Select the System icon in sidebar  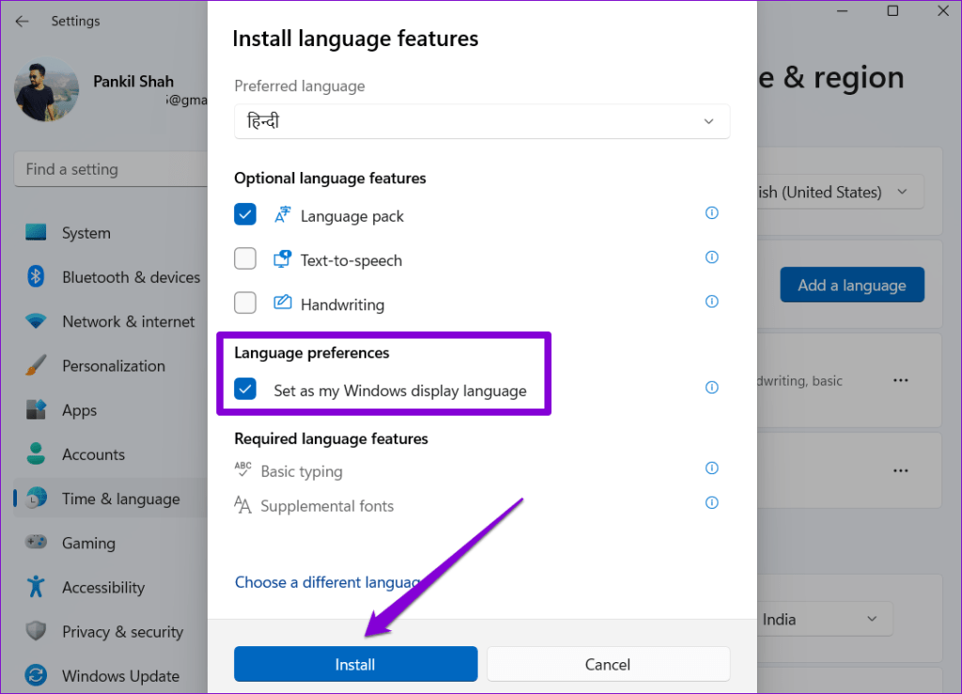[34, 232]
